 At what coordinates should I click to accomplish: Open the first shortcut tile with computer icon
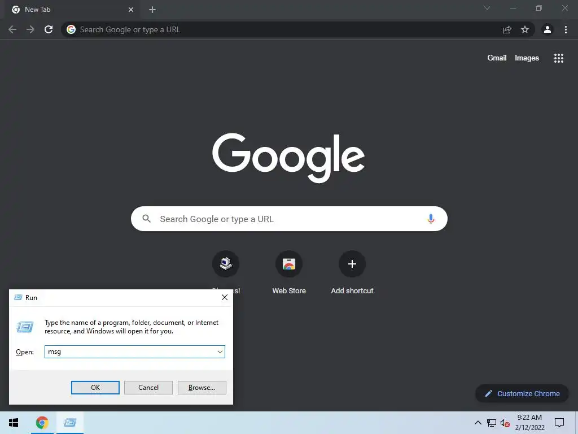(226, 263)
